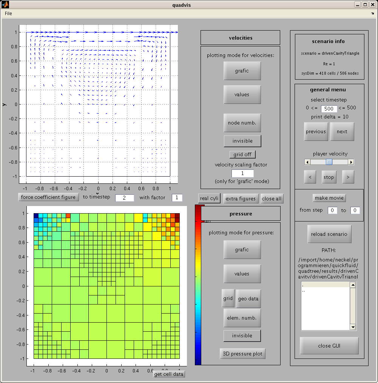The image size is (378, 383).
Task: Click path listbox scroll down arrow
Action: (353, 327)
